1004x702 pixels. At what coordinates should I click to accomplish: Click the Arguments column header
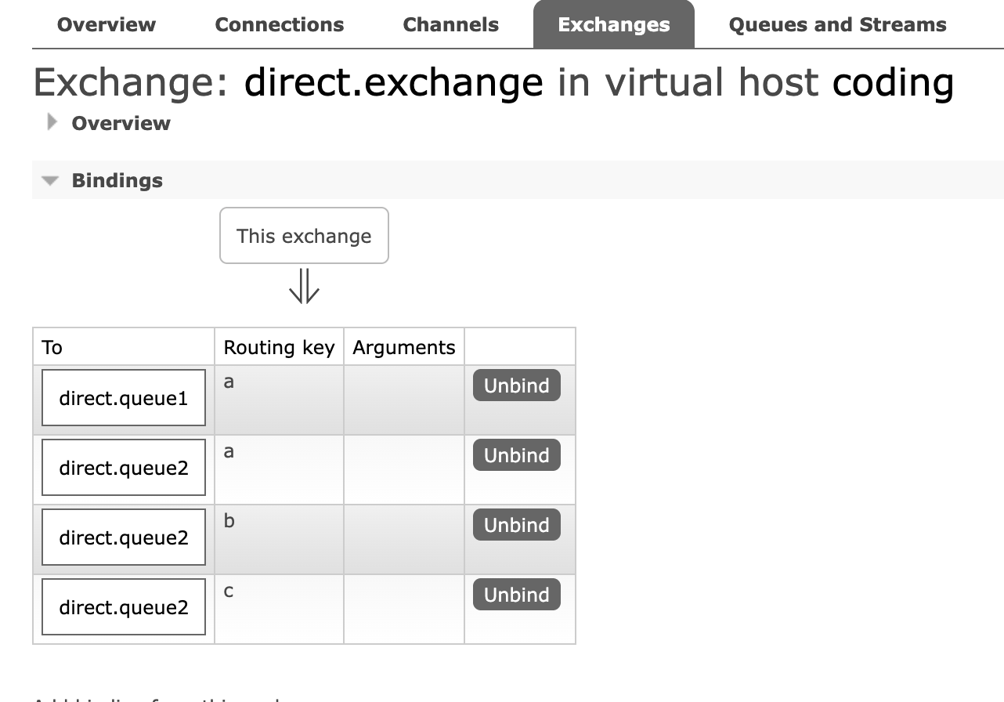403,347
